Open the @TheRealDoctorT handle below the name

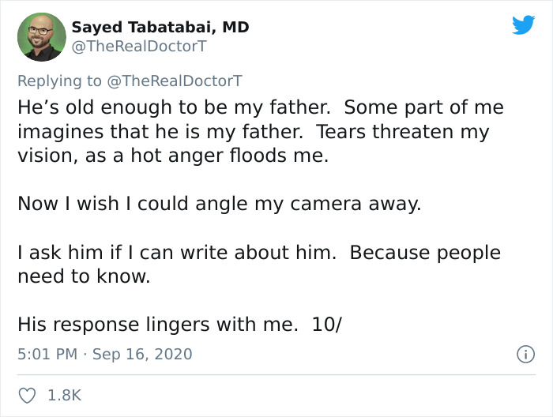(x=139, y=47)
